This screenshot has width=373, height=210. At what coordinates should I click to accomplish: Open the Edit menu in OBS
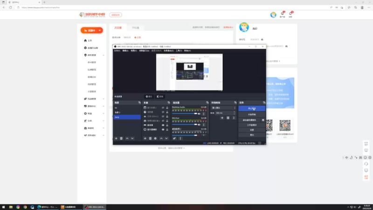[125, 51]
